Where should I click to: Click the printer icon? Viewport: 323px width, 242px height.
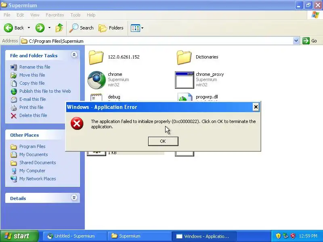[14, 107]
